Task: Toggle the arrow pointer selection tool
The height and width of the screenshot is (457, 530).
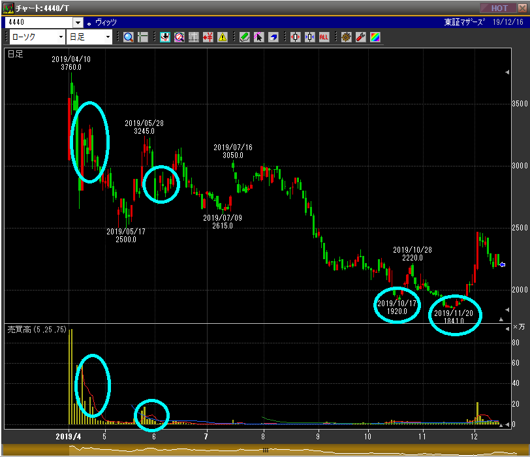Action: coord(258,37)
